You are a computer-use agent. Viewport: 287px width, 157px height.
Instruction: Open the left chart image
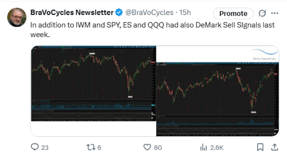pos(94,83)
